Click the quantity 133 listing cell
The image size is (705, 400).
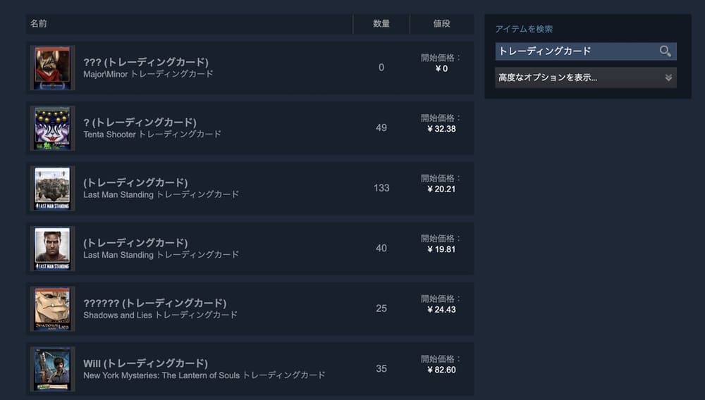click(381, 188)
